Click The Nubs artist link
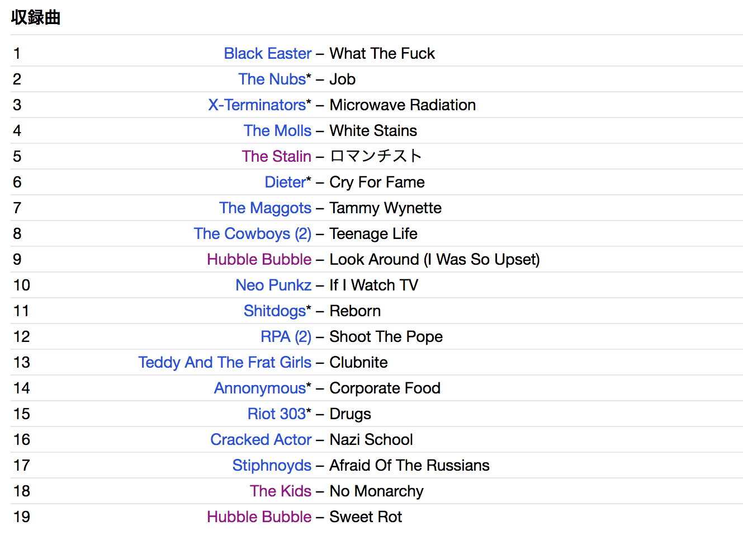 pos(272,79)
